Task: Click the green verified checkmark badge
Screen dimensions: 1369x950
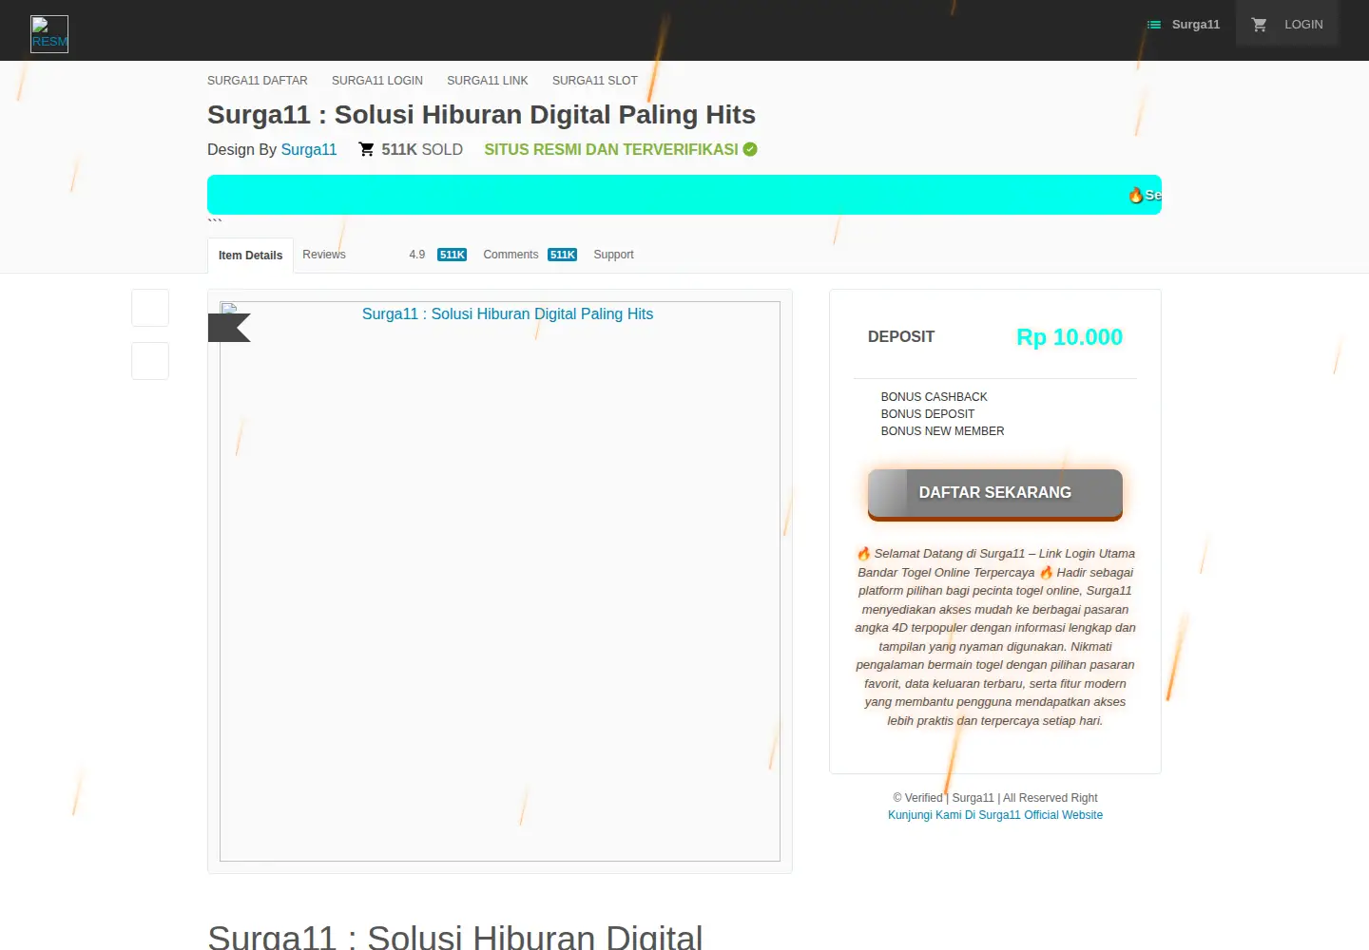Action: [x=750, y=149]
